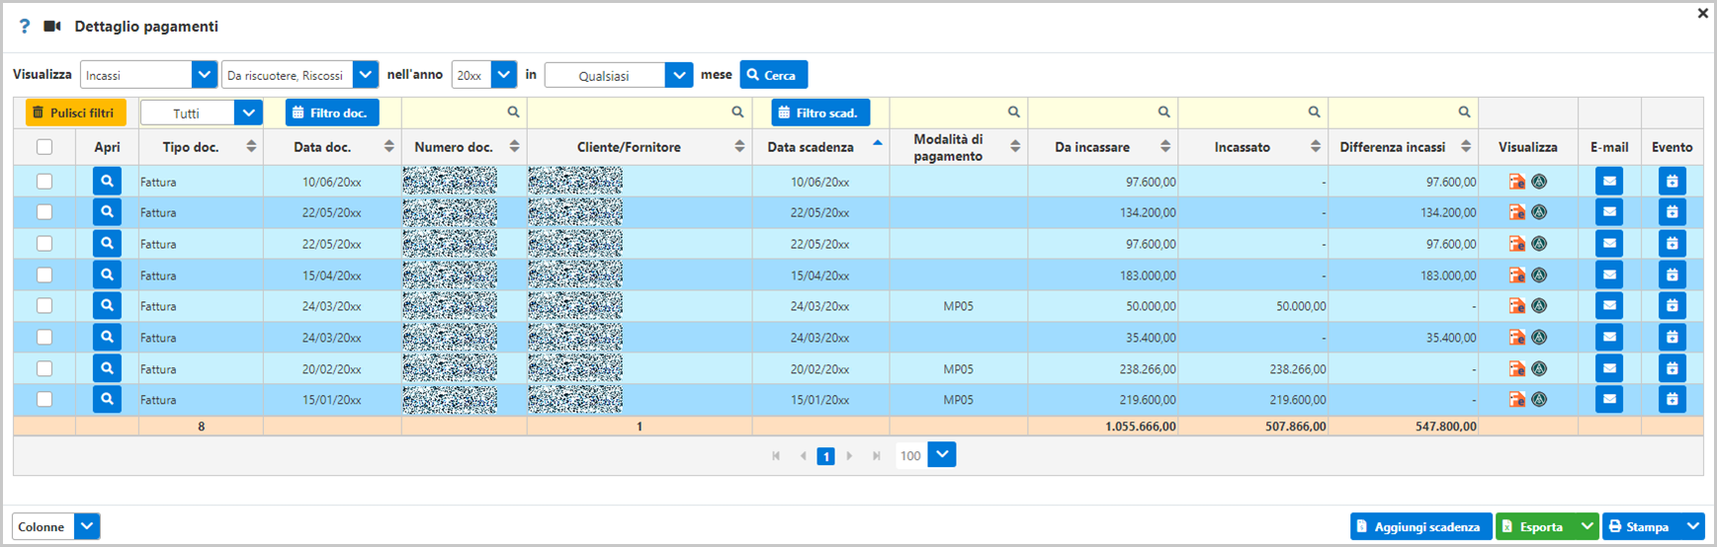Open the year 20xx dropdown
Image resolution: width=1717 pixels, height=547 pixels.
[x=503, y=75]
